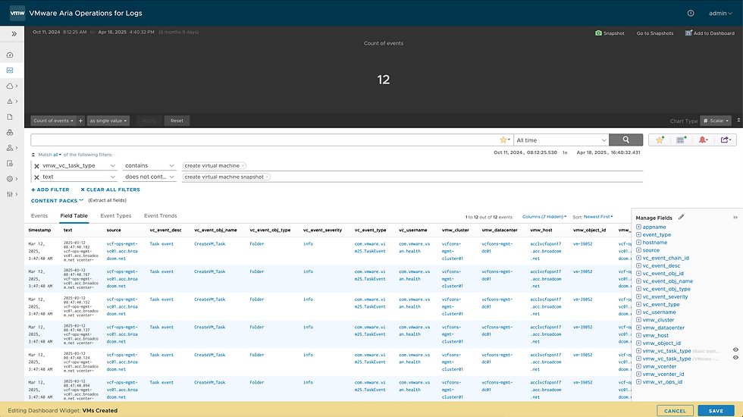Click the search magnifier button
Screen dimensions: 743x417
click(625, 140)
